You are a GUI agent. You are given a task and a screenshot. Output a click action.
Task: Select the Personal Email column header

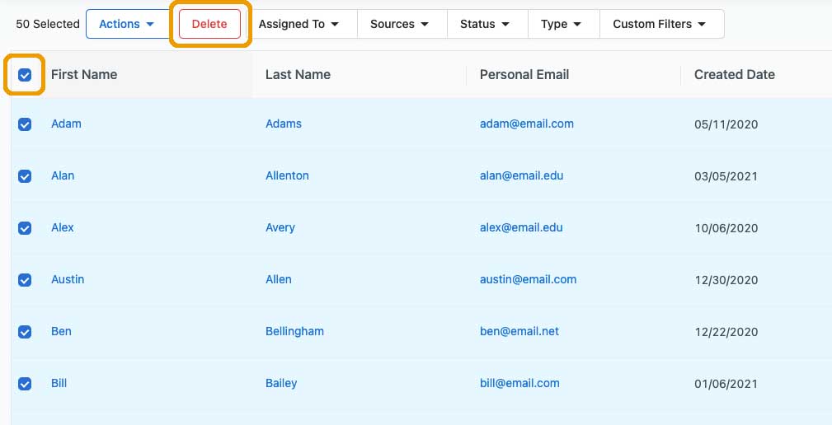click(x=524, y=75)
